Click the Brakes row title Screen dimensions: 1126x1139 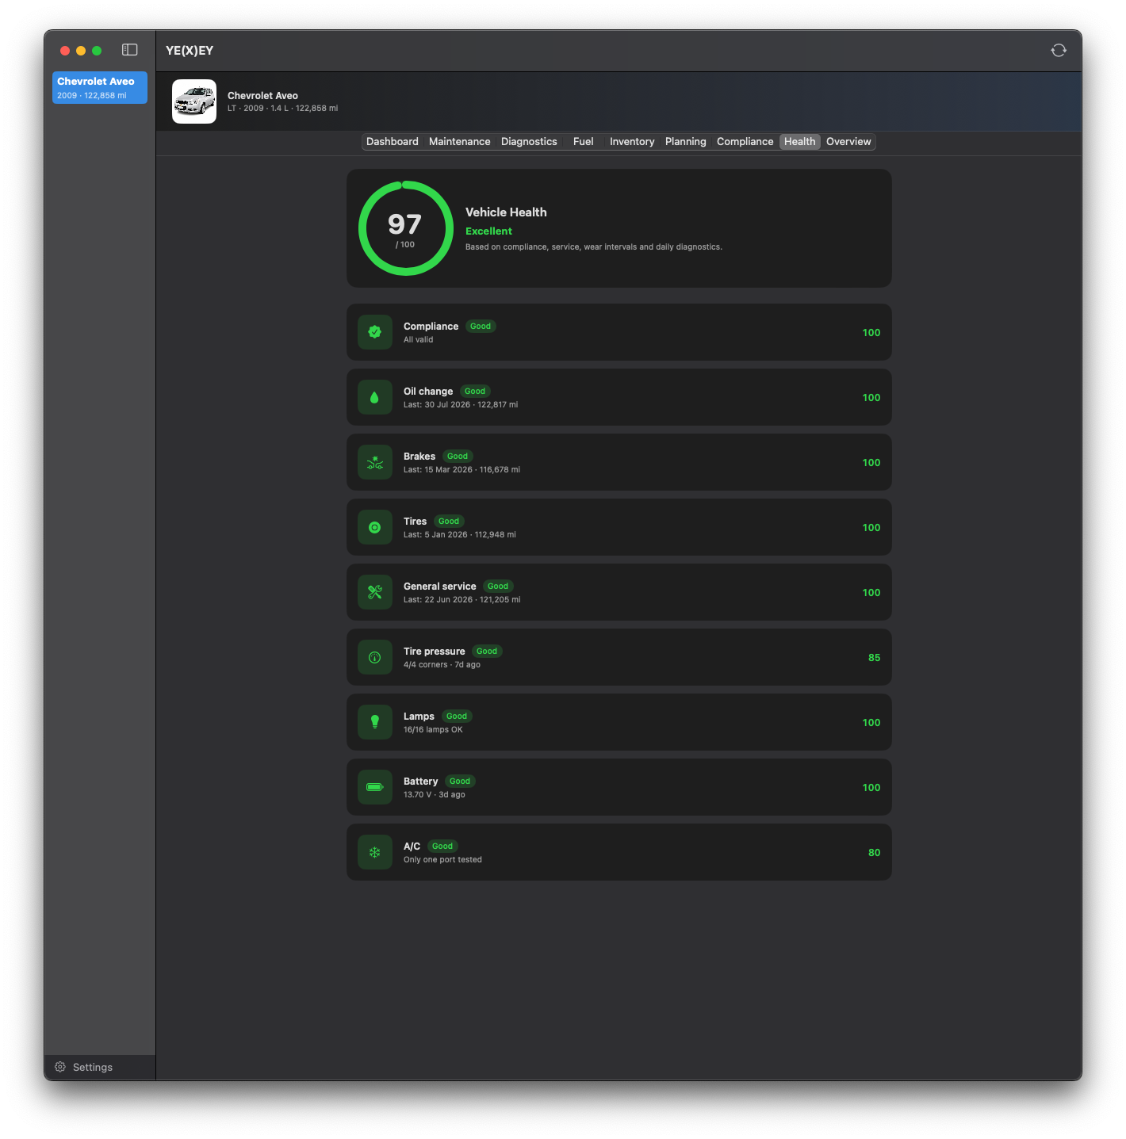419,457
